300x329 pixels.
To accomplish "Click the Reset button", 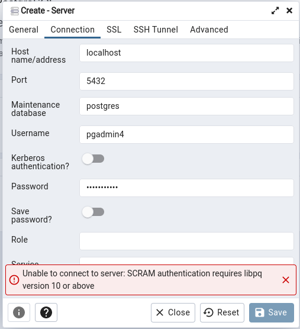I will (x=222, y=312).
